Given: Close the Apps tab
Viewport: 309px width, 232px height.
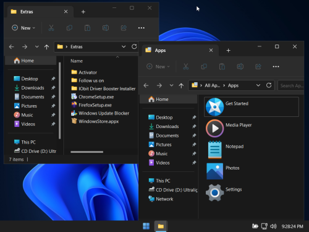Looking at the screenshot, I should point(211,50).
